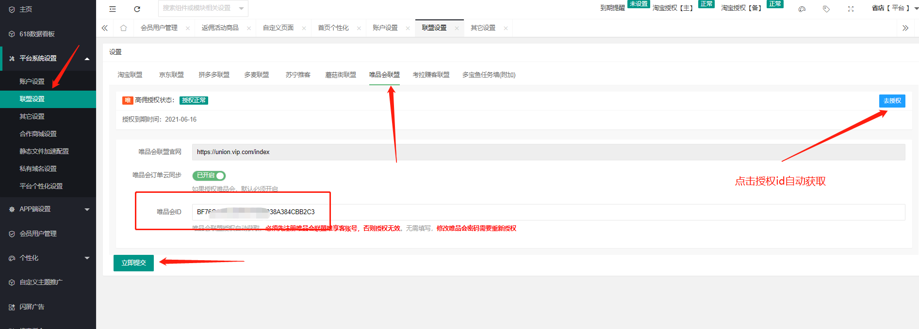
Task: Click 淘宝授权【备】 status
Action: coord(752,6)
